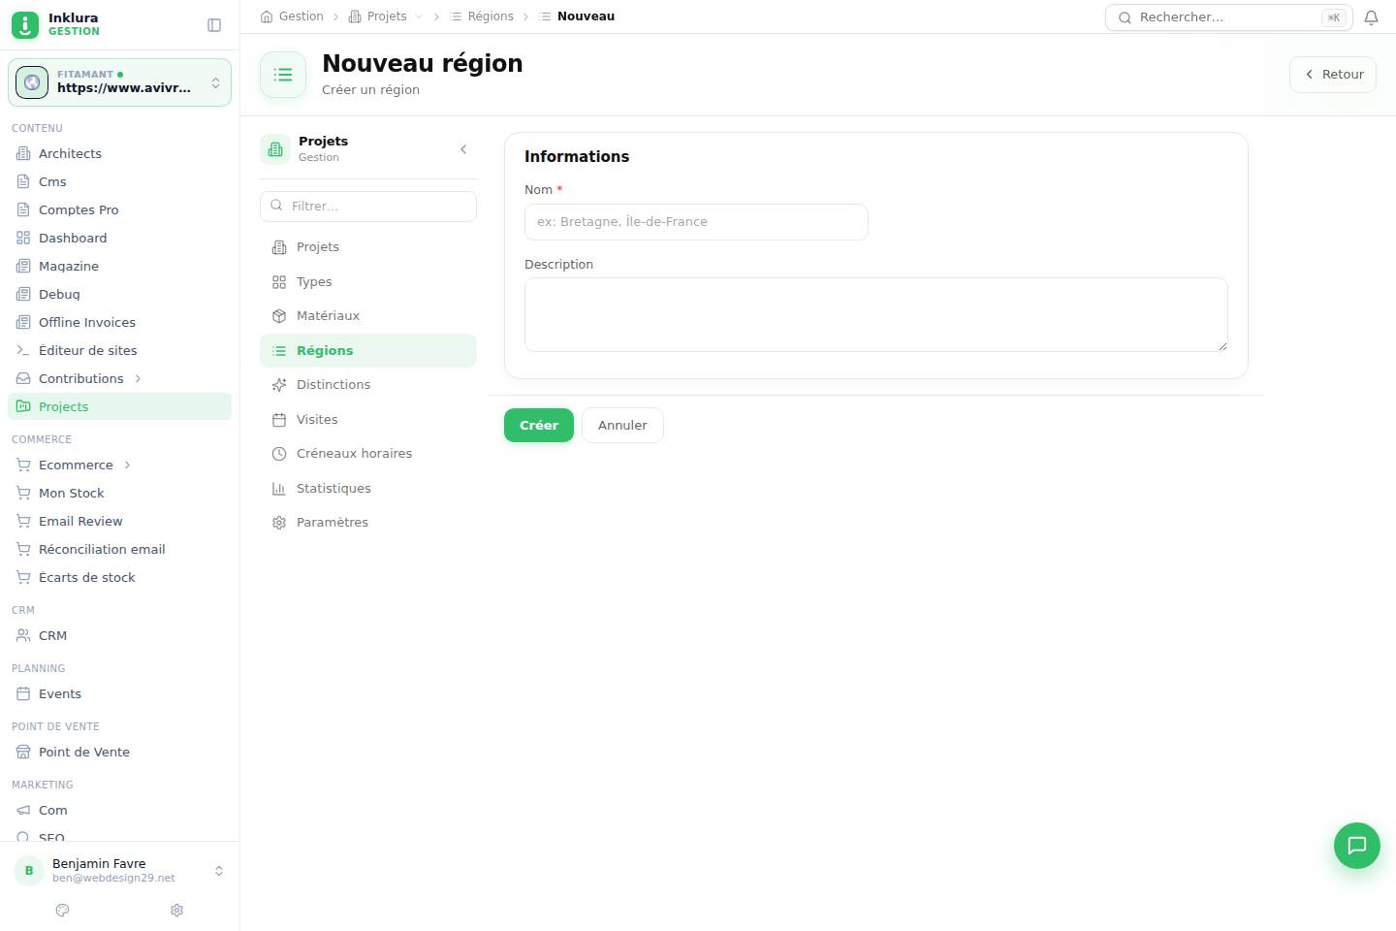Click the Events calendar icon
Image resolution: width=1396 pixels, height=931 pixels.
click(23, 694)
